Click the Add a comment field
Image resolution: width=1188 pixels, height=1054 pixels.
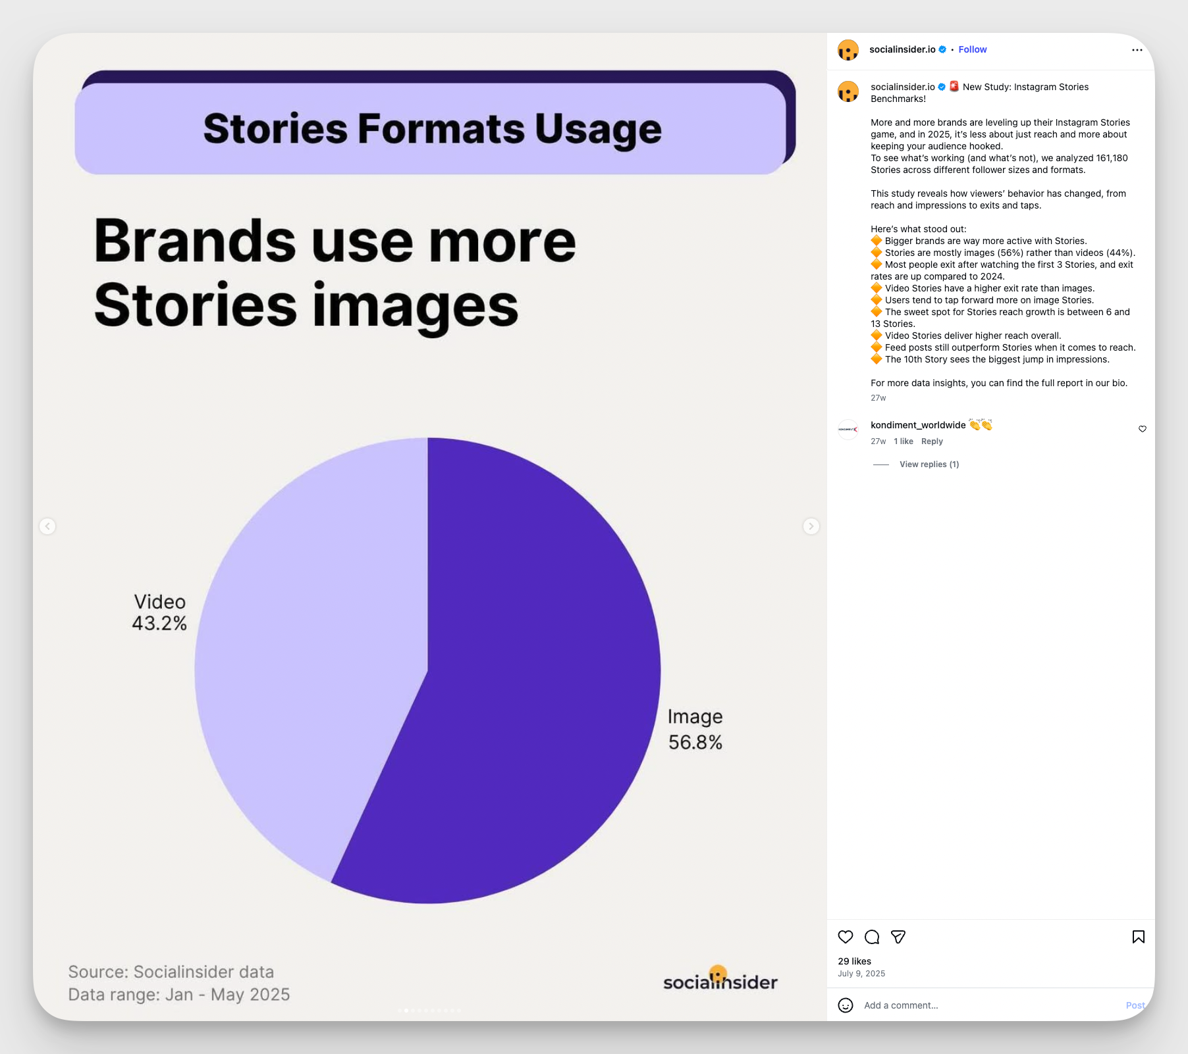[x=922, y=1006]
